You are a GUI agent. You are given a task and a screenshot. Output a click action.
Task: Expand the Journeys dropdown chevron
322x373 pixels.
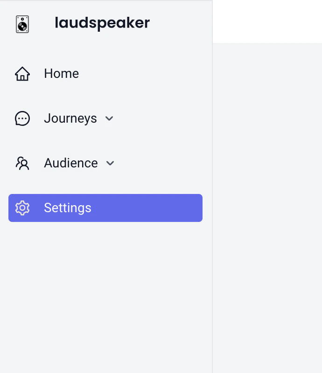point(109,119)
